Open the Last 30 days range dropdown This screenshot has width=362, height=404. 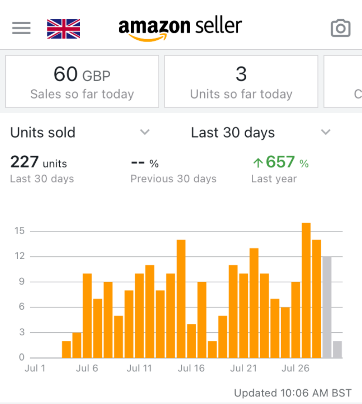[232, 133]
